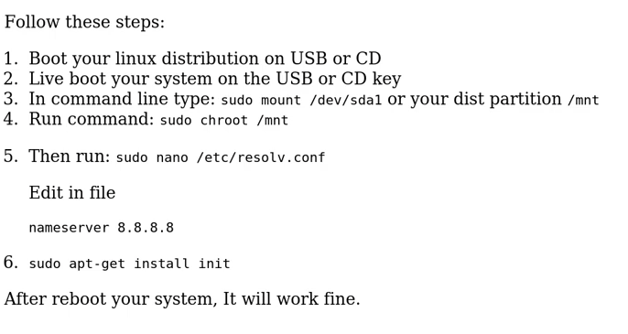Click 'USB or CD key' in step 2

point(339,79)
